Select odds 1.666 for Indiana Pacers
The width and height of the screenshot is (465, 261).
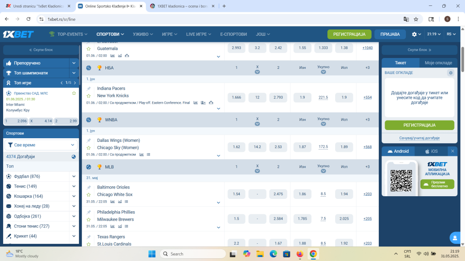[x=236, y=97]
